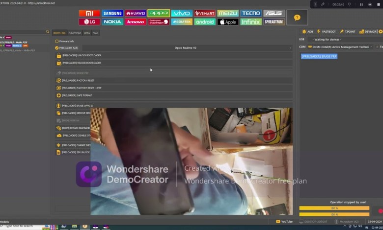Collapse the recorder bar with the left arrow
The image size is (383, 230).
pyautogui.click(x=315, y=4)
